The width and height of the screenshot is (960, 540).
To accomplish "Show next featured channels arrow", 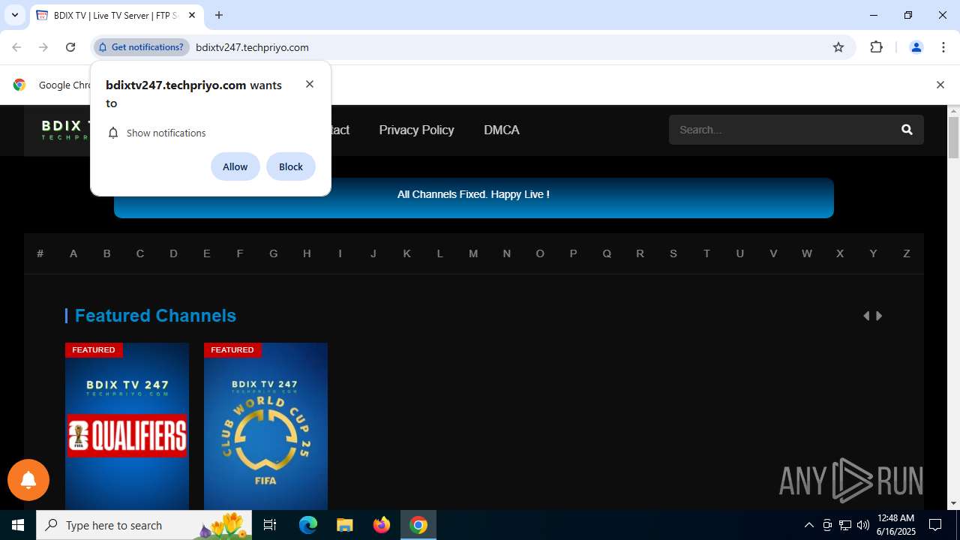I will (879, 316).
